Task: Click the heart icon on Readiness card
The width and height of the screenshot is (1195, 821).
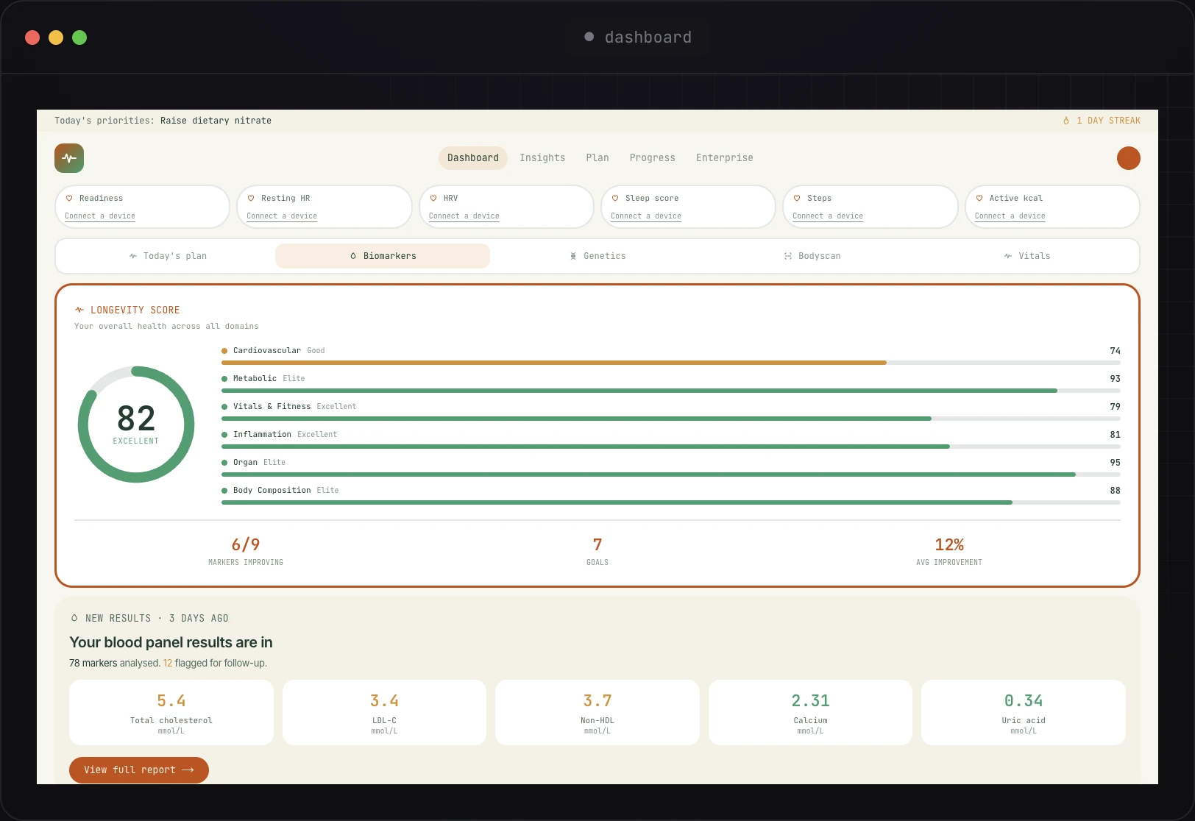Action: (69, 198)
